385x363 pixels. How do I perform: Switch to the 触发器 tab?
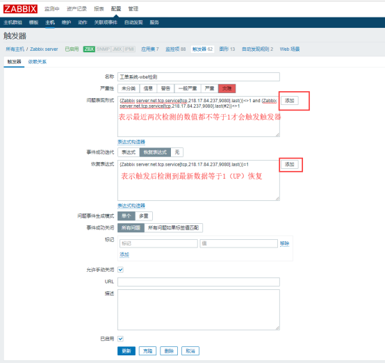click(x=14, y=62)
